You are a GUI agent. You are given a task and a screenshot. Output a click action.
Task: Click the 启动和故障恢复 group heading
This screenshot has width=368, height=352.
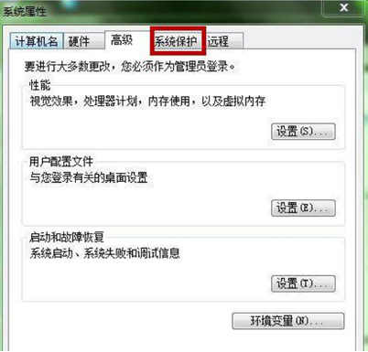67,237
